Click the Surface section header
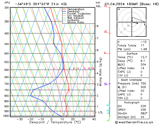Image resolution: width=161 pixels, height=124 pixels. 132,54
